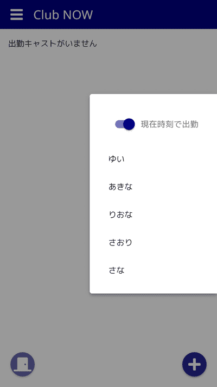The height and width of the screenshot is (387, 217).
Task: Click the light purple switch track
Action: coord(119,124)
